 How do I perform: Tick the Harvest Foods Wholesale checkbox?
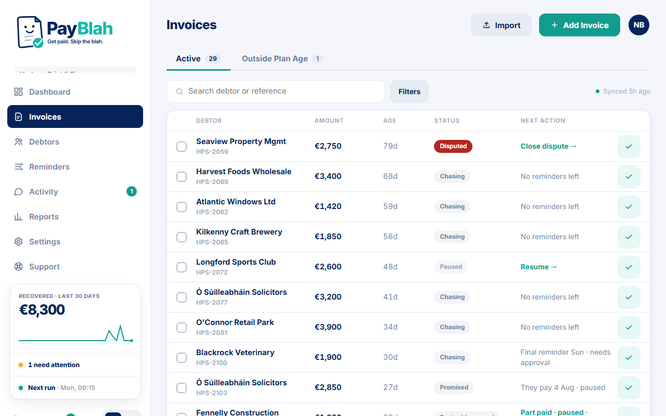(x=182, y=177)
